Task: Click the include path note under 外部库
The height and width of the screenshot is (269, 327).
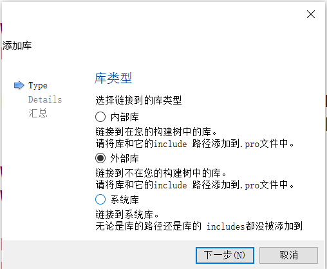Action: coord(194,185)
